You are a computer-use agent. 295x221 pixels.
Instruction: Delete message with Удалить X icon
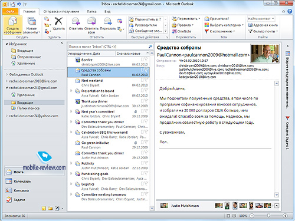coord(58,21)
